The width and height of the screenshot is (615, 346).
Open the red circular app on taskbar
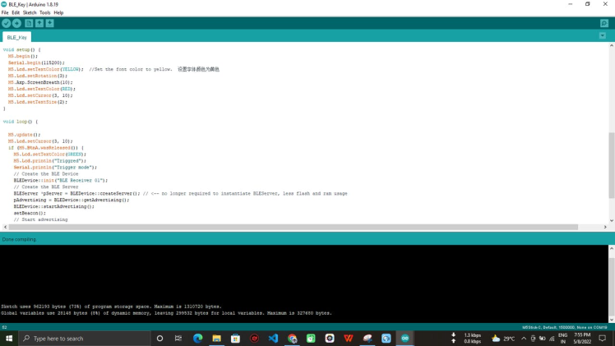pyautogui.click(x=254, y=338)
